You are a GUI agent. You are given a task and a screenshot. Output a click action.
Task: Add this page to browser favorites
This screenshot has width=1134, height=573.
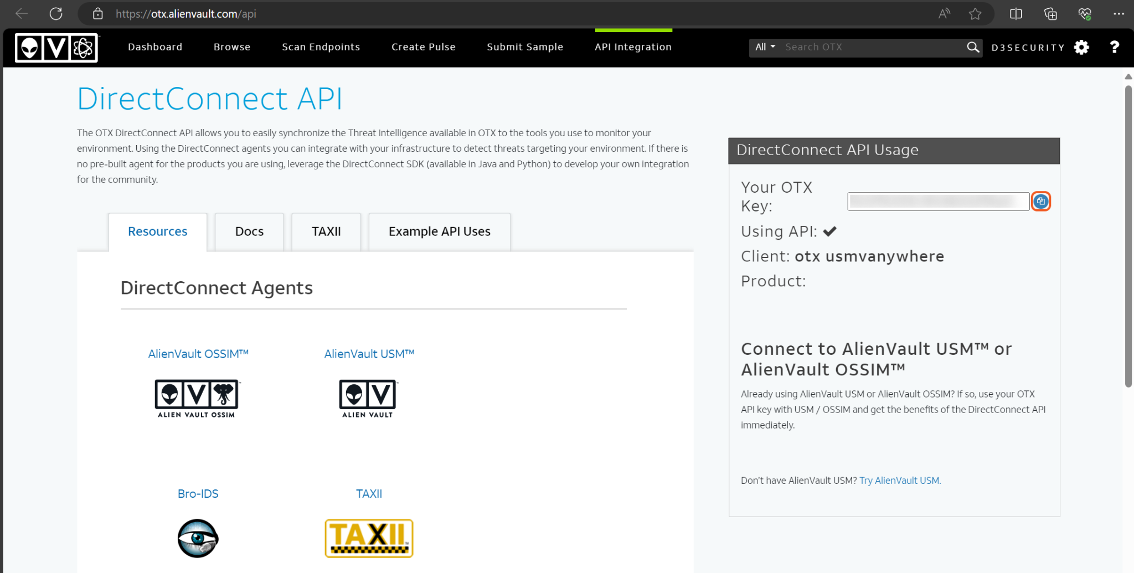click(975, 14)
